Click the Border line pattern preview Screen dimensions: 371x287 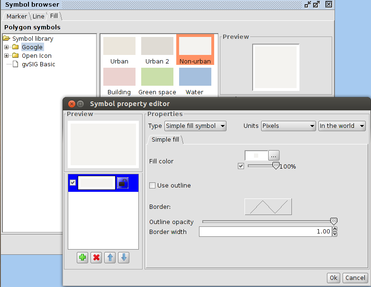(x=268, y=207)
